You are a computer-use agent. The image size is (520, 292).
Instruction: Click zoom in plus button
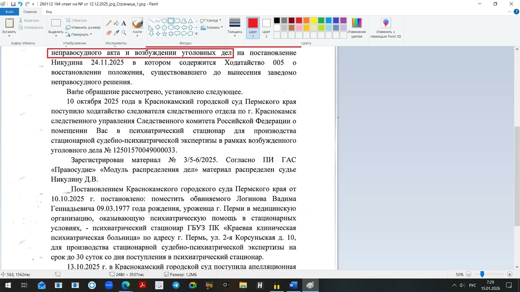(509, 275)
